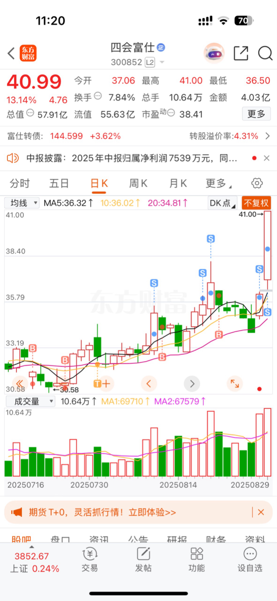Viewport: 277px width, 601px height.
Task: Move chart cursor left arrow
Action: coord(149,384)
